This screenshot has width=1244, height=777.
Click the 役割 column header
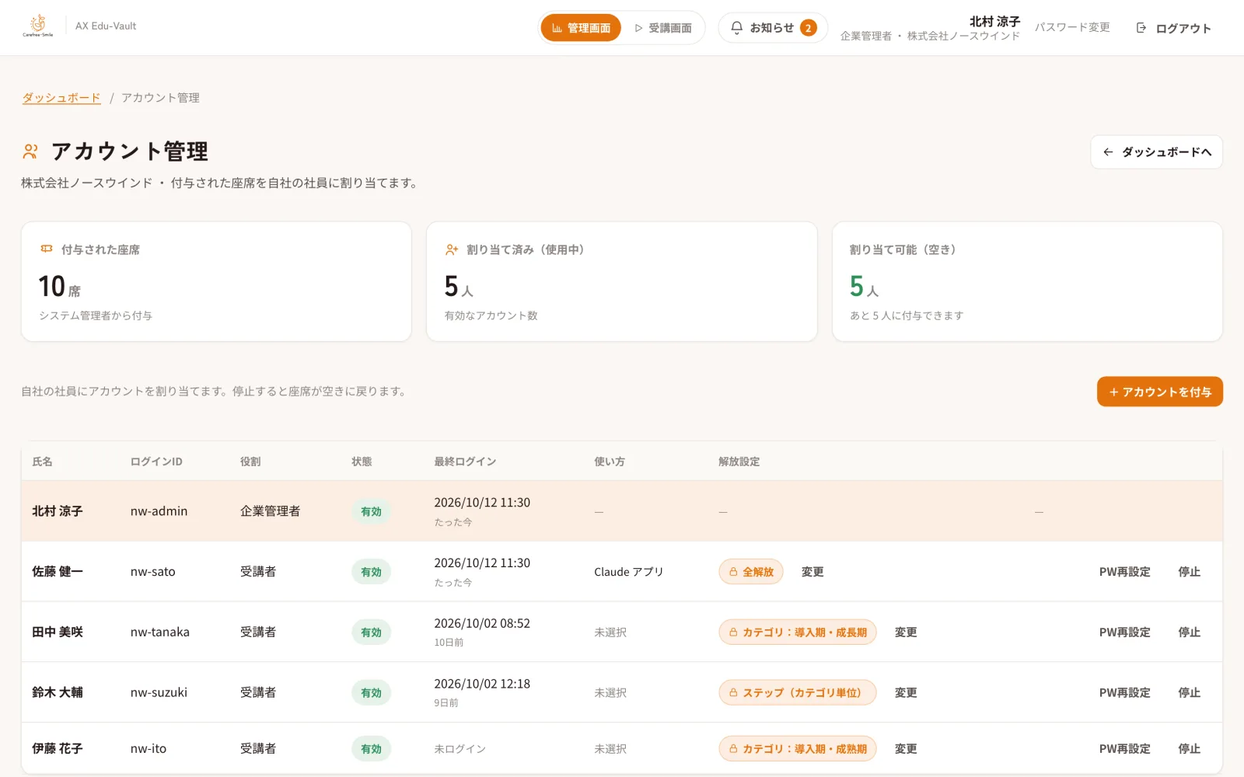tap(250, 462)
